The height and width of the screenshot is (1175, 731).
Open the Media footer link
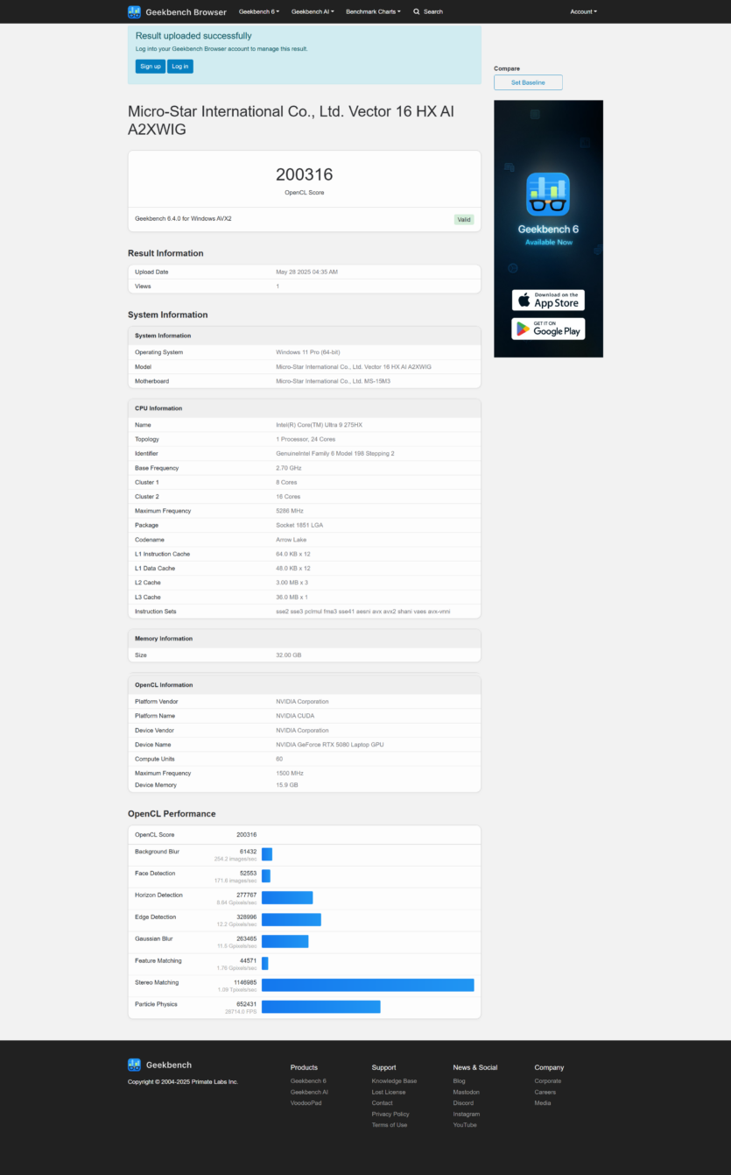pyautogui.click(x=543, y=1102)
